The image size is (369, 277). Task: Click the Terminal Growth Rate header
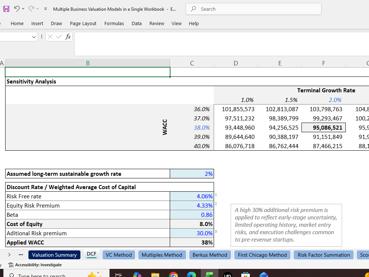coord(326,90)
